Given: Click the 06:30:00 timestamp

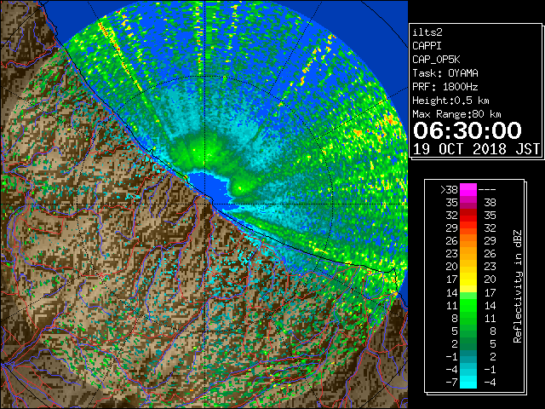Looking at the screenshot, I should 468,130.
